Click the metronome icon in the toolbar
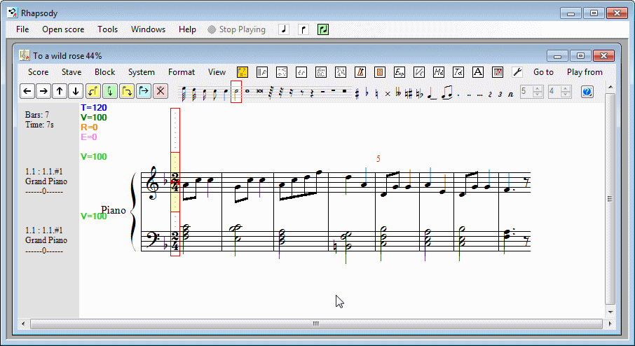The width and height of the screenshot is (635, 346). (360, 72)
